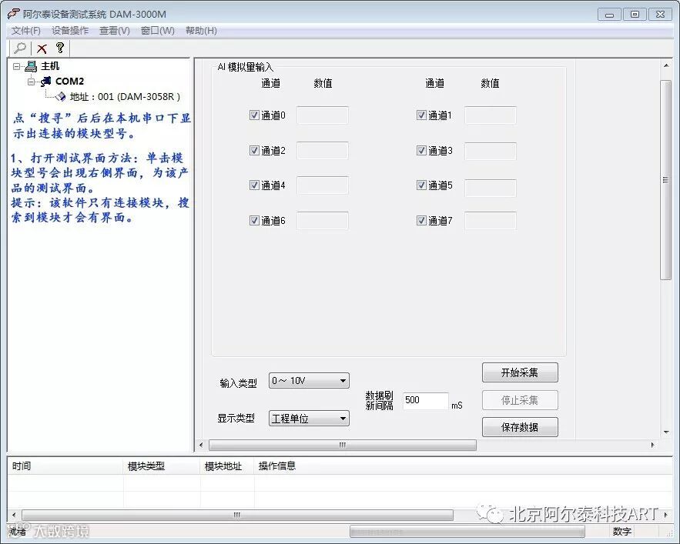Toggle 通道5 checkbox

pyautogui.click(x=421, y=185)
